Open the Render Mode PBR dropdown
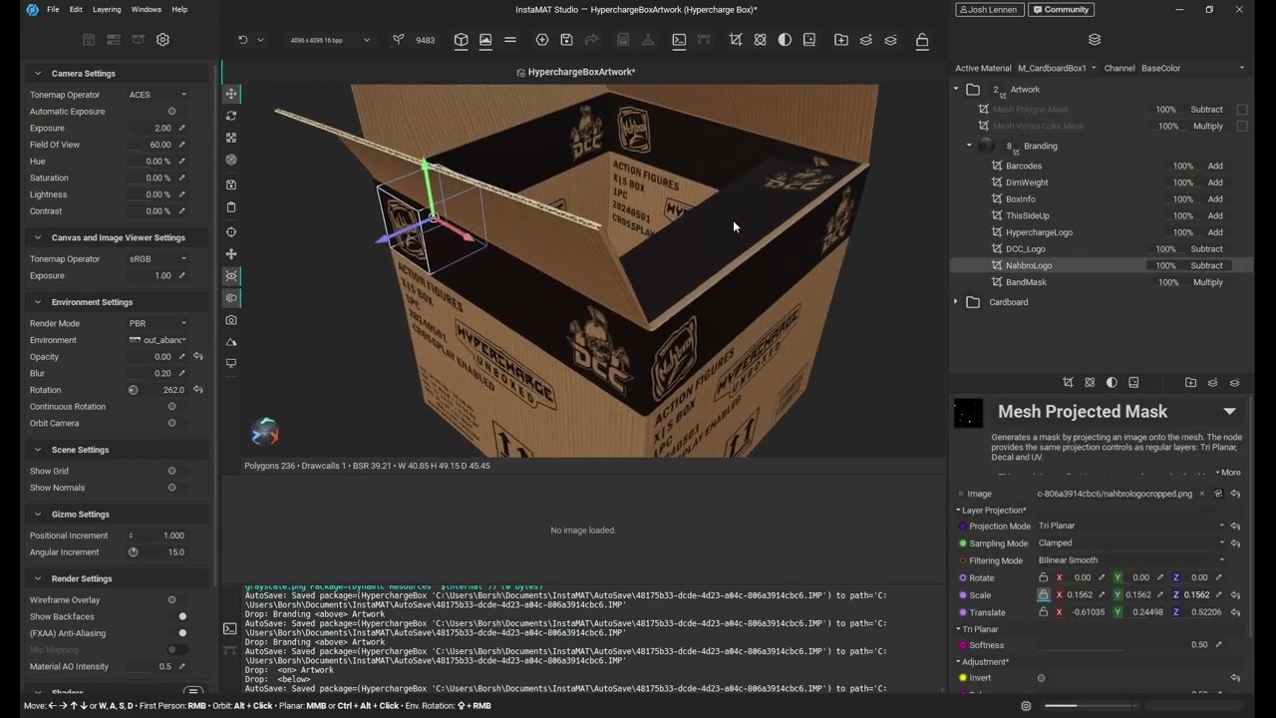Screen dimensions: 1276x718 [158, 323]
